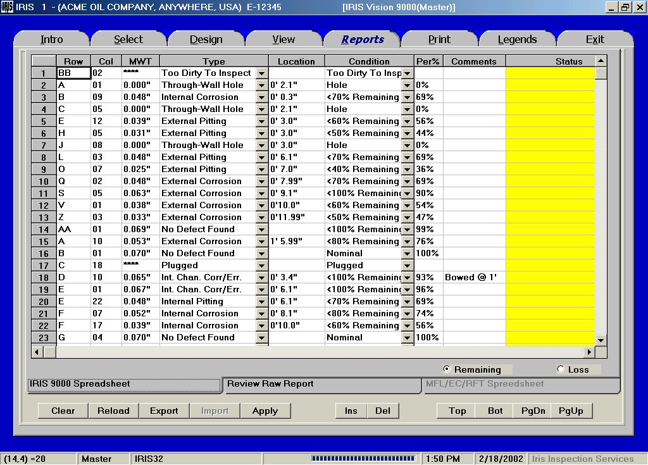Open the Design tab
The image size is (648, 465).
point(206,39)
